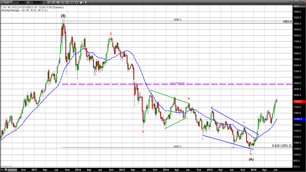Click the 2014 time axis label
This screenshot has width=306, height=172.
pos(166,170)
